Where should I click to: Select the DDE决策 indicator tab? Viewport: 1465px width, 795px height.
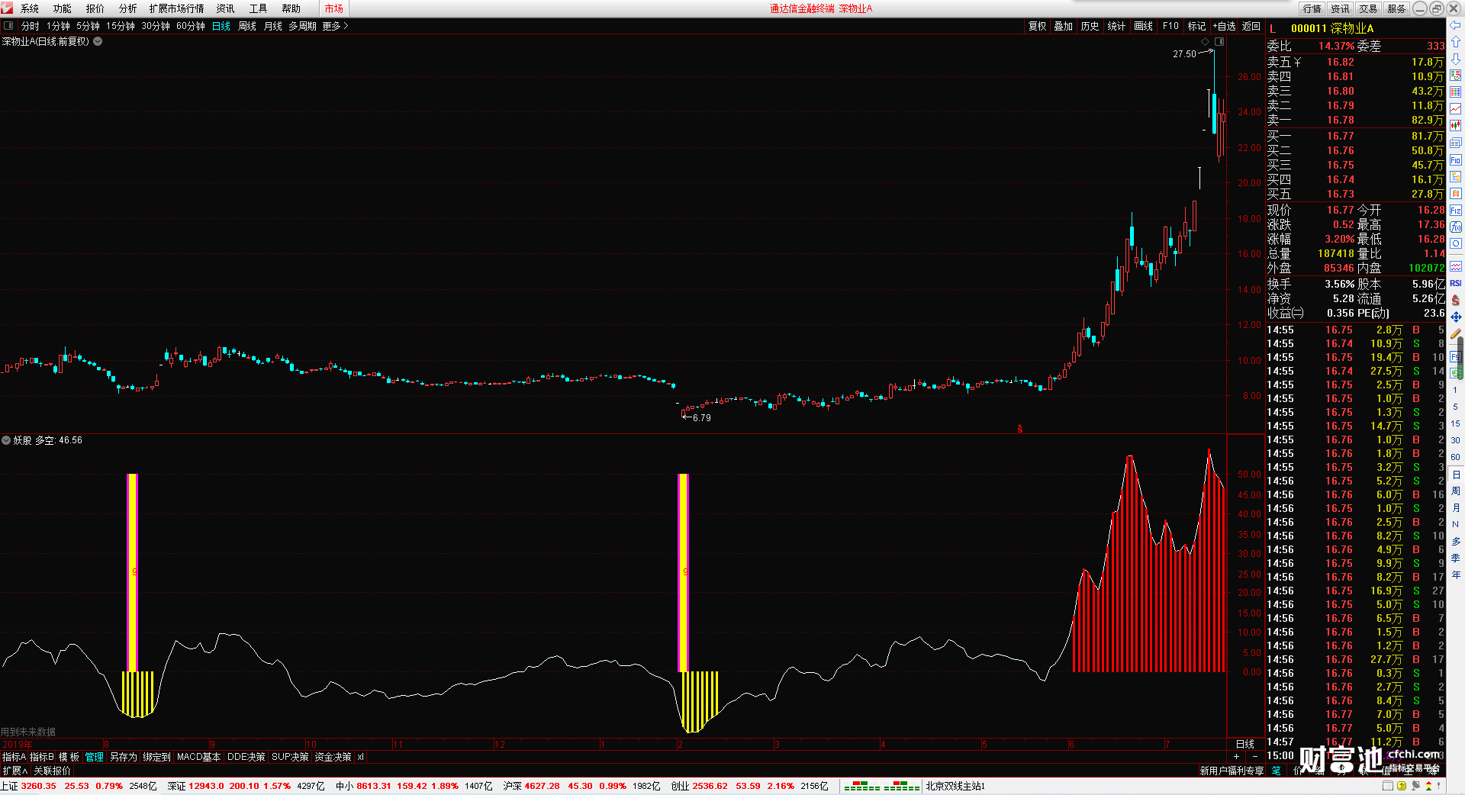[x=246, y=757]
